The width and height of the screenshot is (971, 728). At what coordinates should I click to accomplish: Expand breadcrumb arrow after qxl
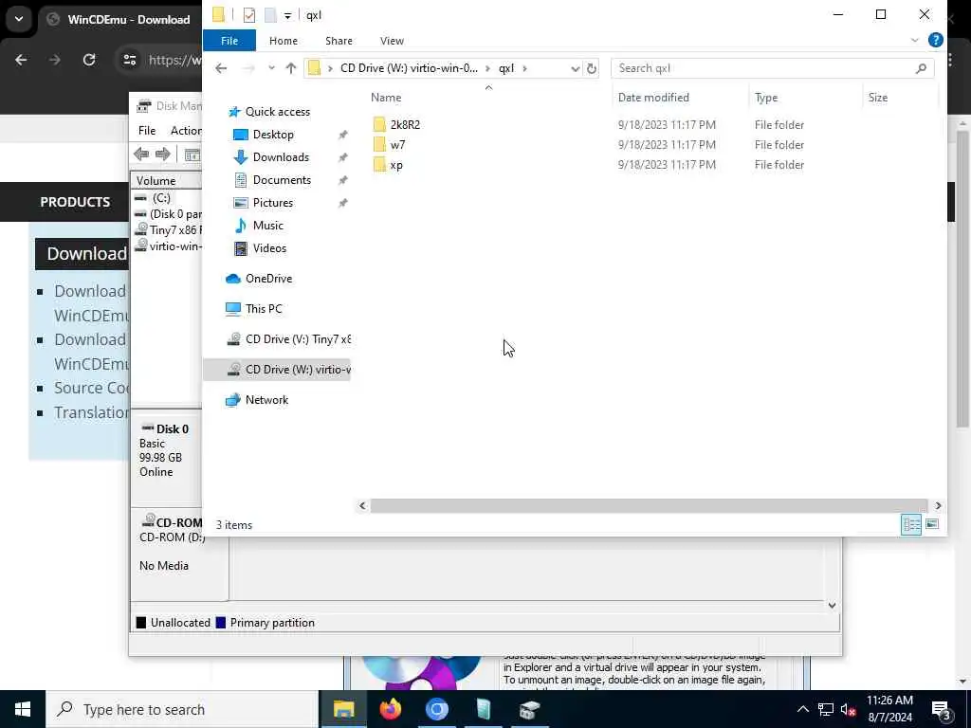(524, 68)
